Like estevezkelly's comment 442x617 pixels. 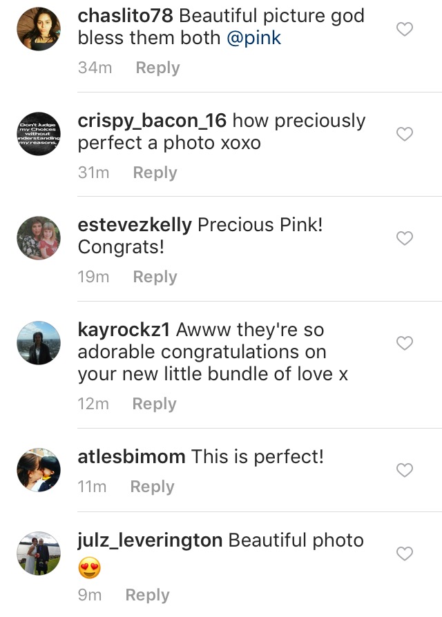click(x=405, y=238)
